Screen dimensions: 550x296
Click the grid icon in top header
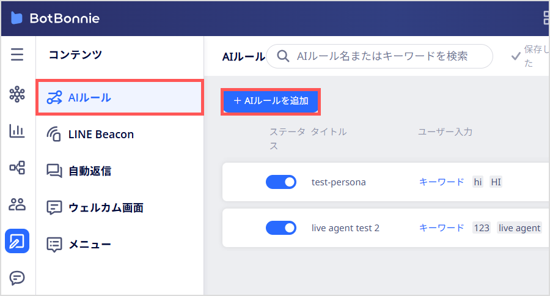click(546, 18)
